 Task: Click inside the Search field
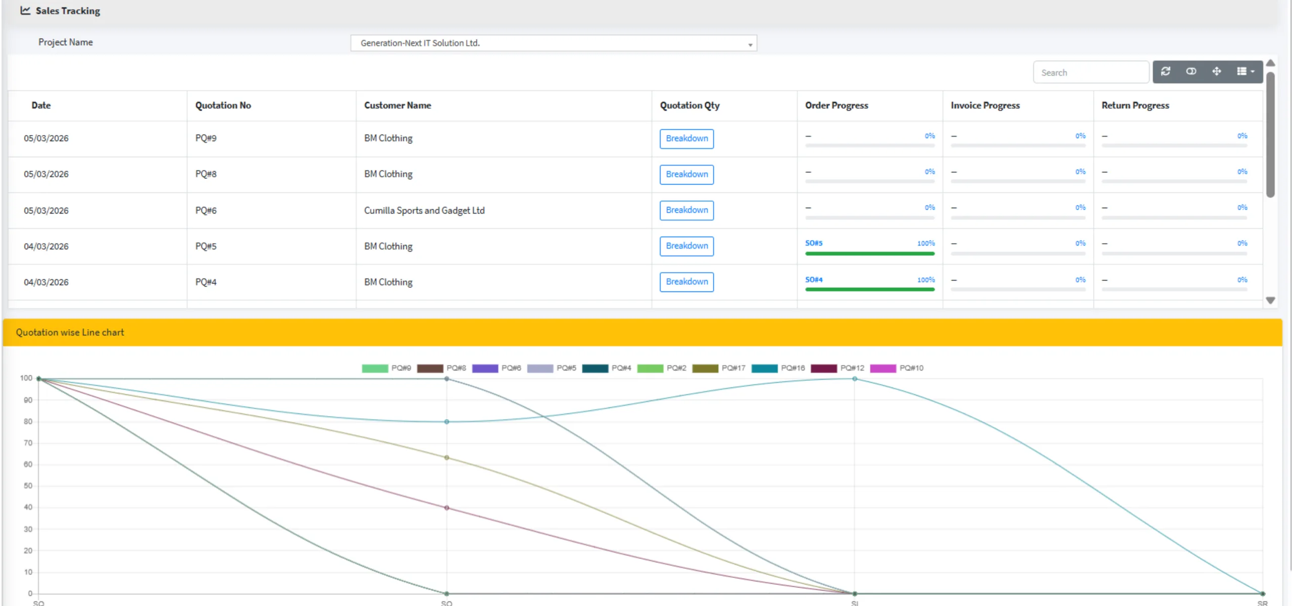pos(1090,72)
